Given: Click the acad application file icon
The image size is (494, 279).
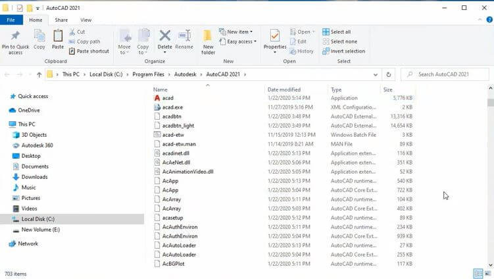Looking at the screenshot, I should click(157, 98).
